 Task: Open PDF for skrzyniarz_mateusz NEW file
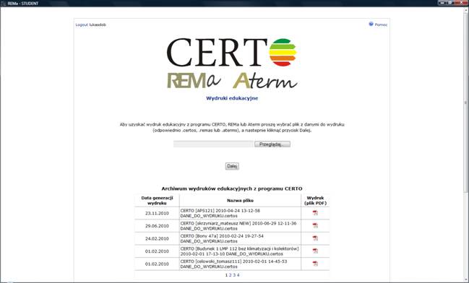point(315,226)
